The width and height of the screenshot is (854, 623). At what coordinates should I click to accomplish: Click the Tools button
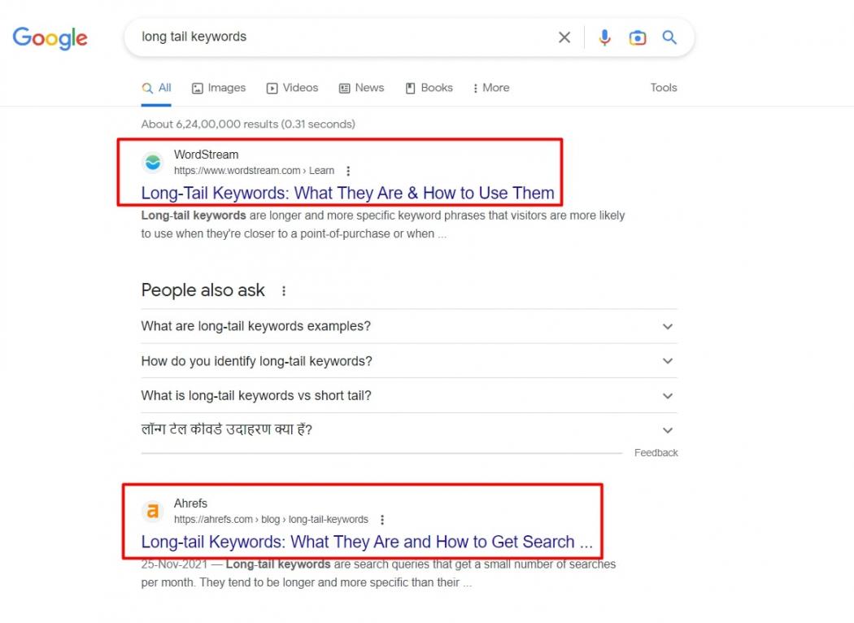[663, 88]
